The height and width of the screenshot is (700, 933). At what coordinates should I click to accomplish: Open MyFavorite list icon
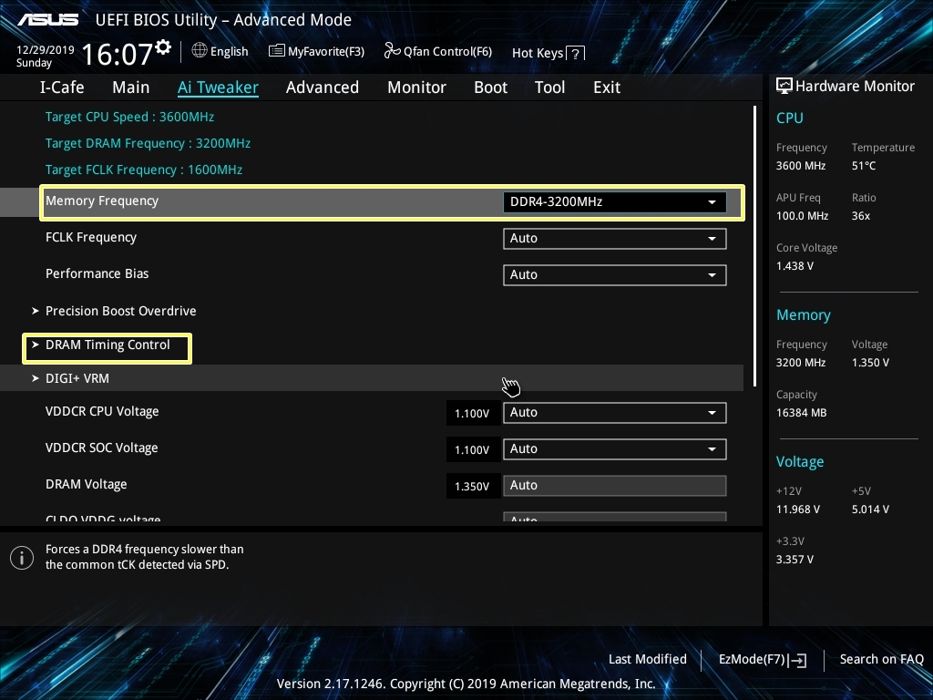tap(277, 51)
